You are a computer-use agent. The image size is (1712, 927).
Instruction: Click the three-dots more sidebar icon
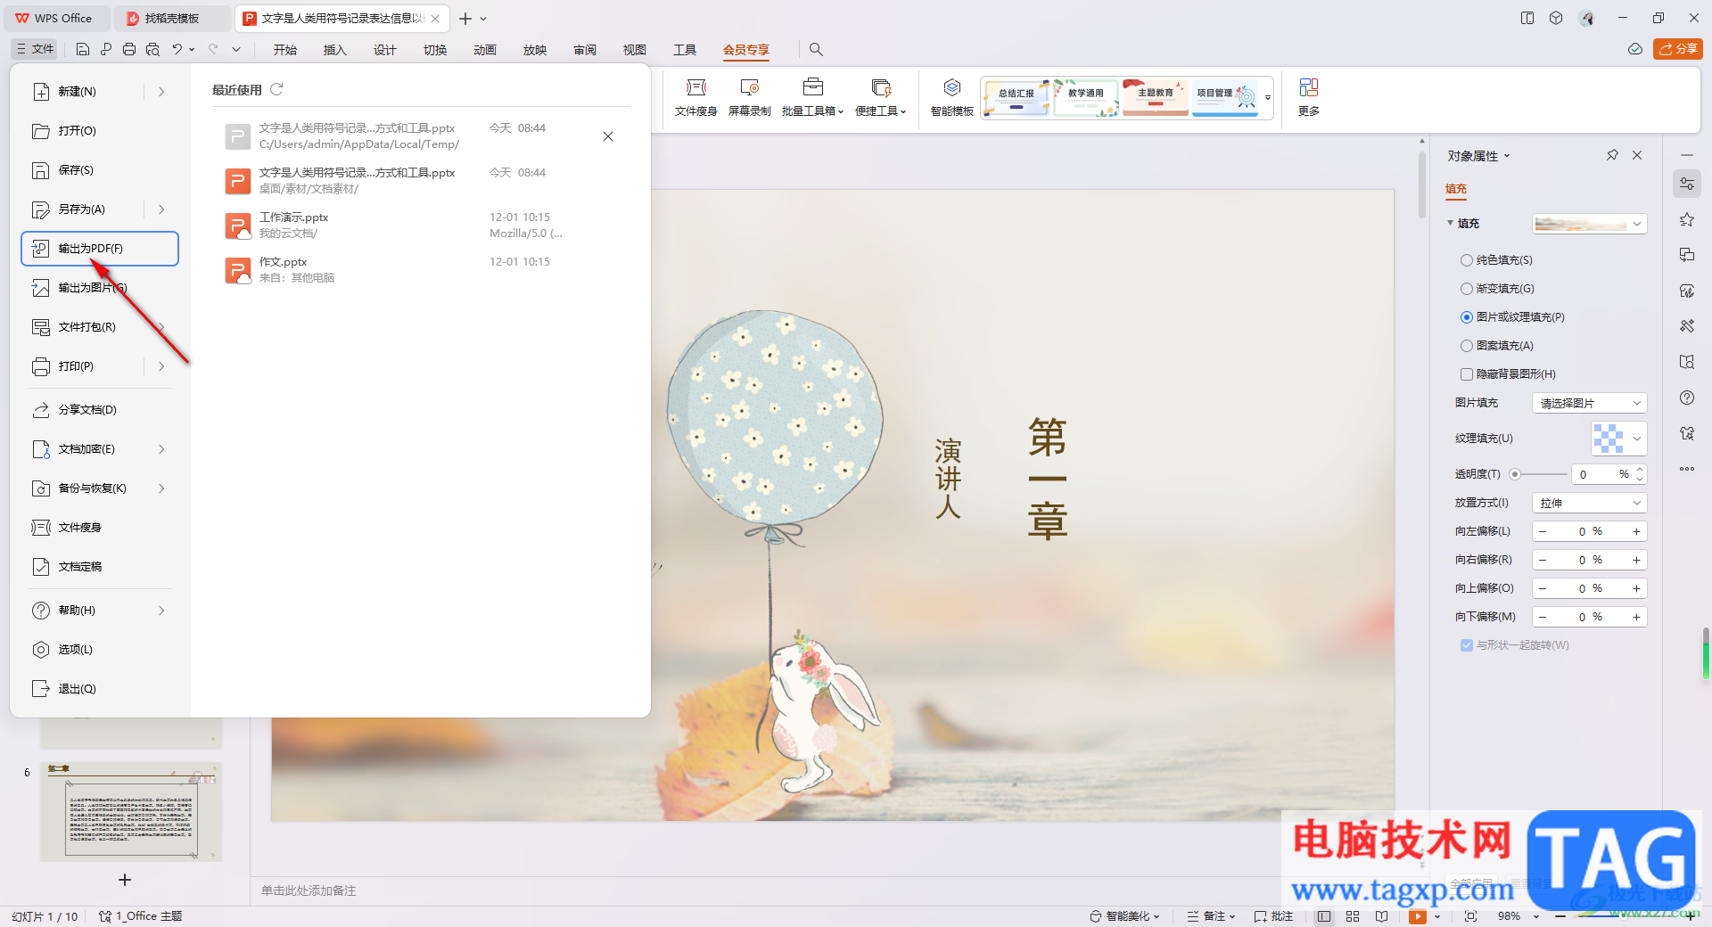tap(1686, 469)
